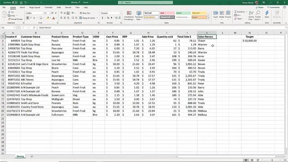Image resolution: width=288 pixels, height=162 pixels.
Task: Open the File menu tab
Action: pyautogui.click(x=4, y=8)
